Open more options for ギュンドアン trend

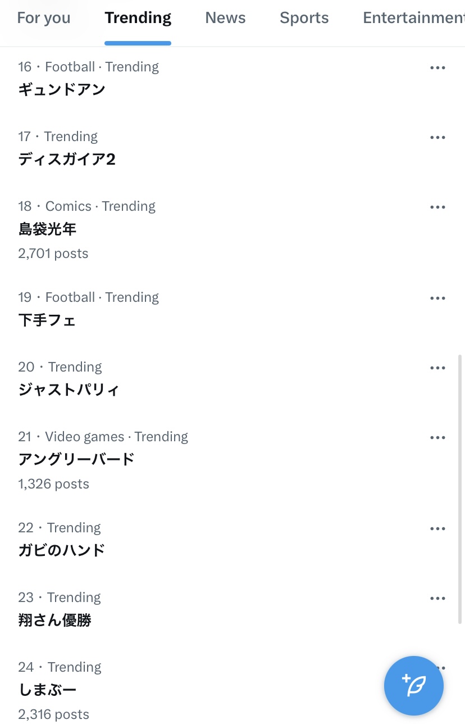(437, 68)
